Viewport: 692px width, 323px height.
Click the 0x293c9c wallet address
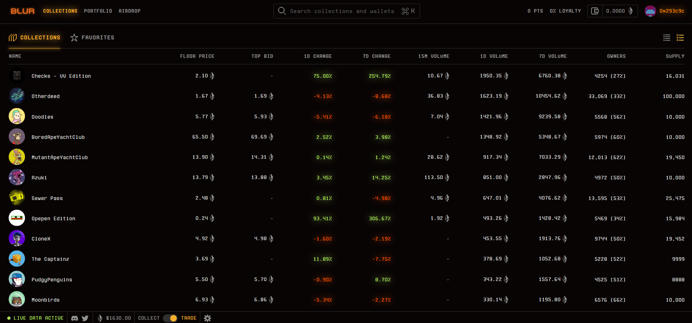pos(672,11)
